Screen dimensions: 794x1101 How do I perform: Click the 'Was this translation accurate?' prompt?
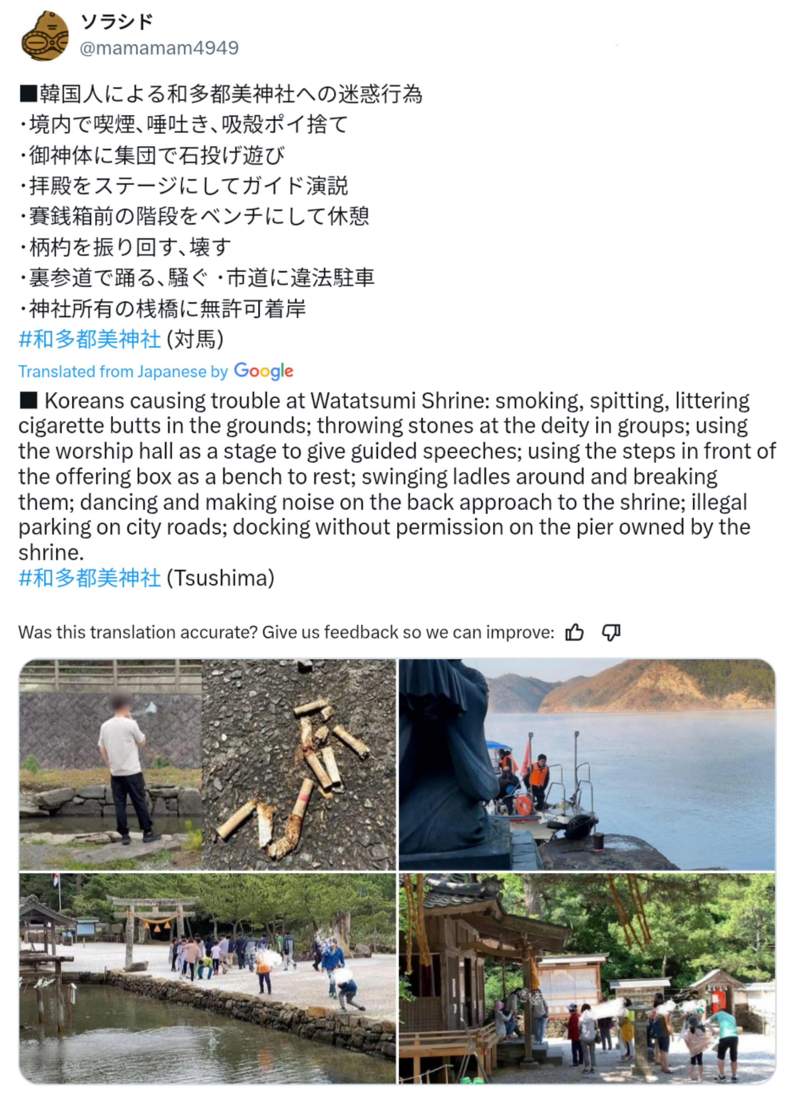(286, 633)
